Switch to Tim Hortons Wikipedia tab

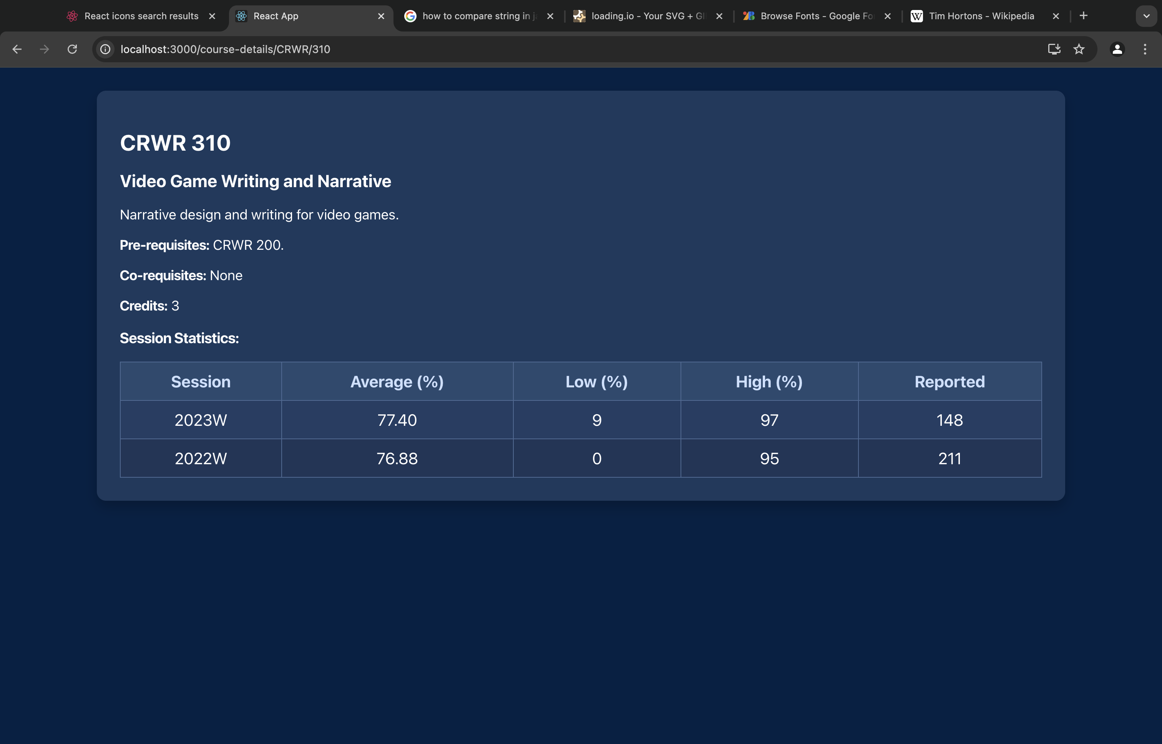[981, 16]
